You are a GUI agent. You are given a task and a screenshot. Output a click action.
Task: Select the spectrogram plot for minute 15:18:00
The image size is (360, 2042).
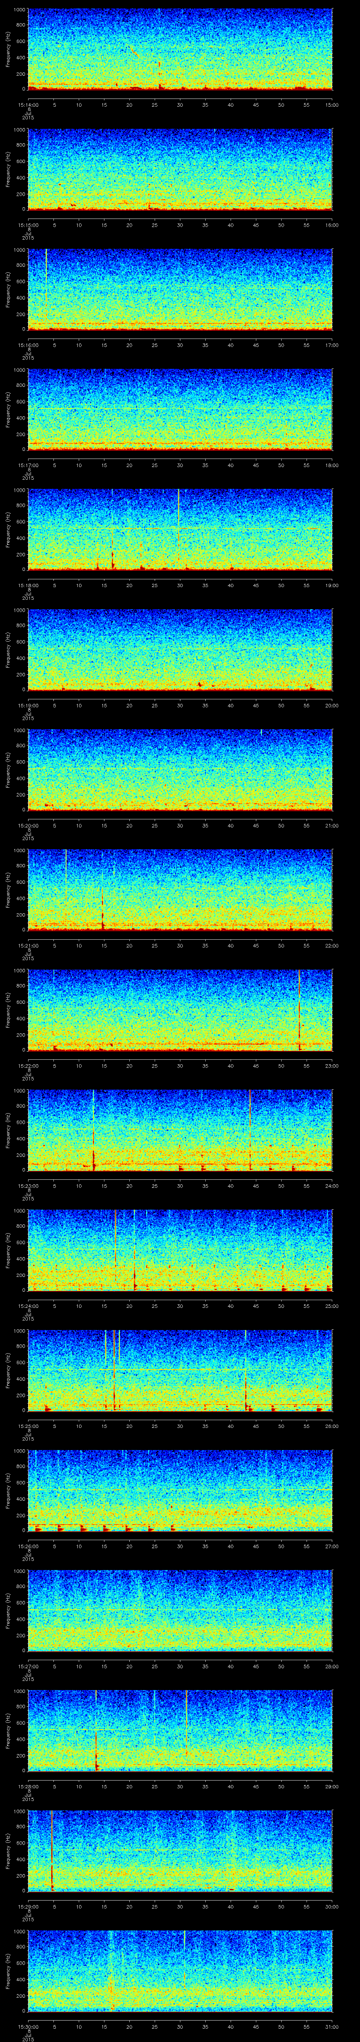click(180, 530)
